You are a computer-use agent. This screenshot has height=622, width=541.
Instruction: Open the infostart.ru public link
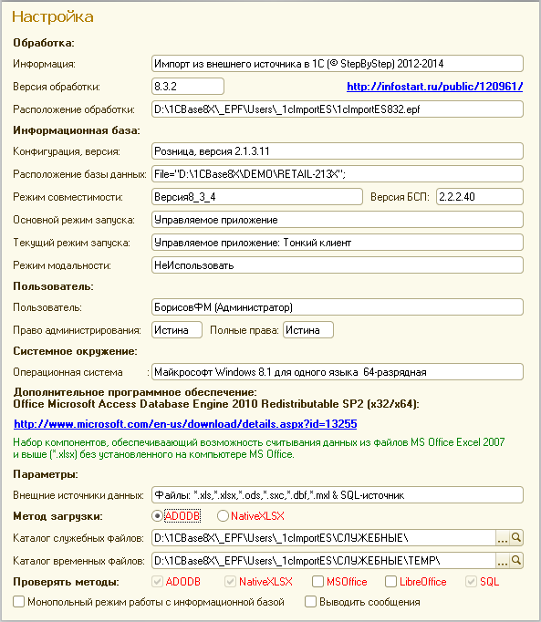(x=434, y=87)
